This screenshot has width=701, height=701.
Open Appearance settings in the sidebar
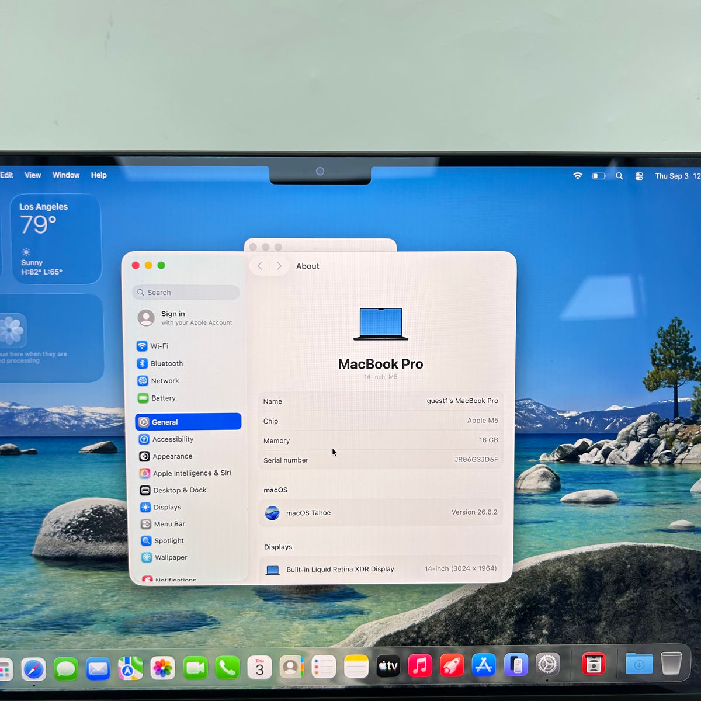point(188,456)
